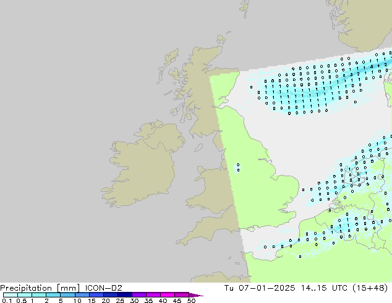Image resolution: width=392 pixels, height=303 pixels.
Task: Click the date 'Tu 07-01-2025'
Action: tap(260, 288)
